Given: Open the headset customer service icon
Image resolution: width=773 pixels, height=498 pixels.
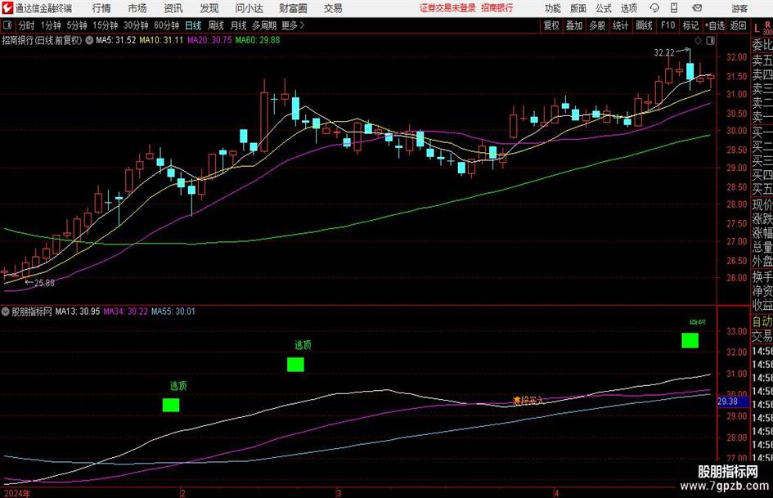Looking at the screenshot, I should pos(654,8).
